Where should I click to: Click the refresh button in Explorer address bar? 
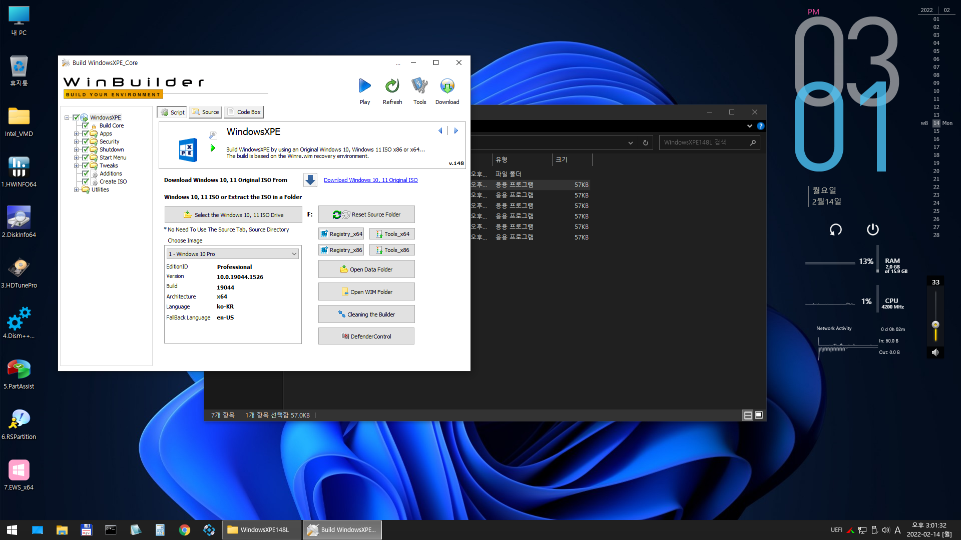point(646,142)
